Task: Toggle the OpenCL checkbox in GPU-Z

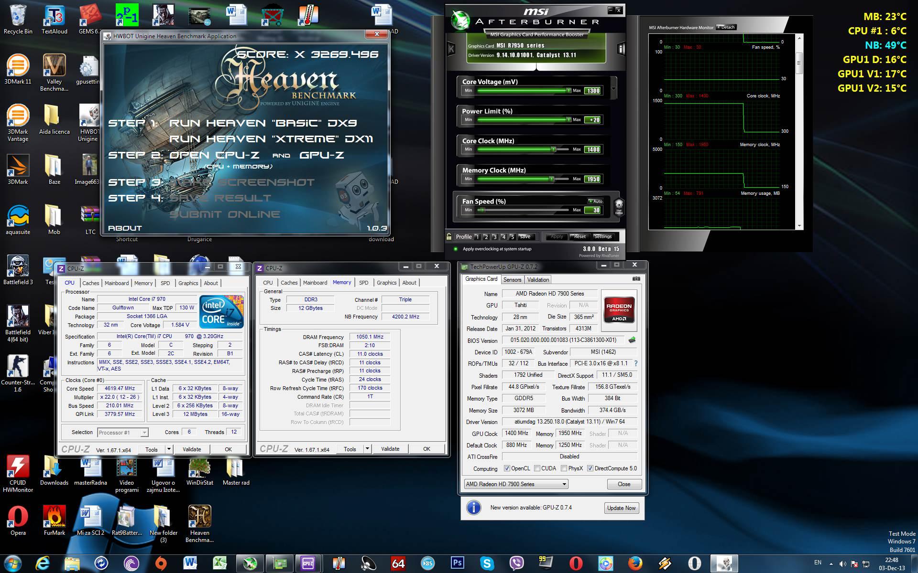Action: coord(507,468)
